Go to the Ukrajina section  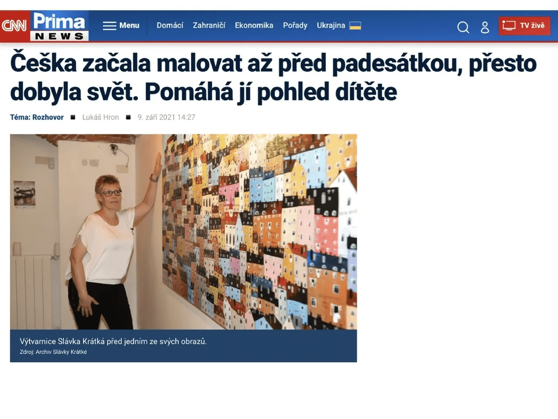(331, 25)
